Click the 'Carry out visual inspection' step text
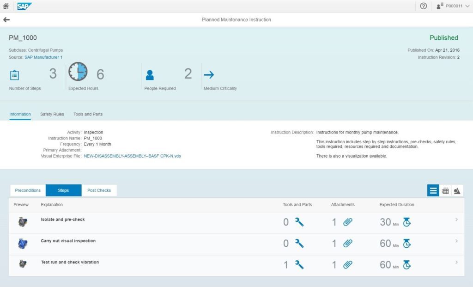The height and width of the screenshot is (287, 473). tap(68, 241)
